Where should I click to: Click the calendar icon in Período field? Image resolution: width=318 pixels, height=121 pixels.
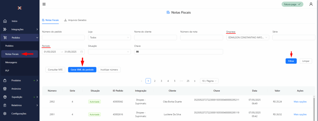tap(82, 52)
